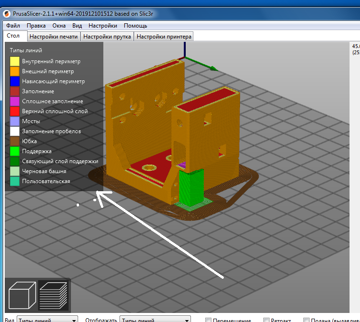
Task: Click dark green Связующий слой поддержки swatch
Action: (15, 161)
